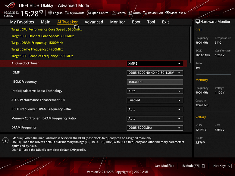Click the +3.3V 3.376 V reading
The image size is (235, 176).
tap(200, 143)
